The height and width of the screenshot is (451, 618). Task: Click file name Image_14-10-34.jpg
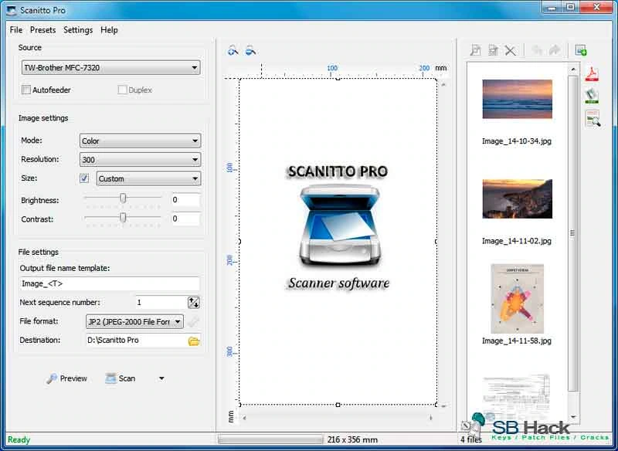[x=517, y=141]
